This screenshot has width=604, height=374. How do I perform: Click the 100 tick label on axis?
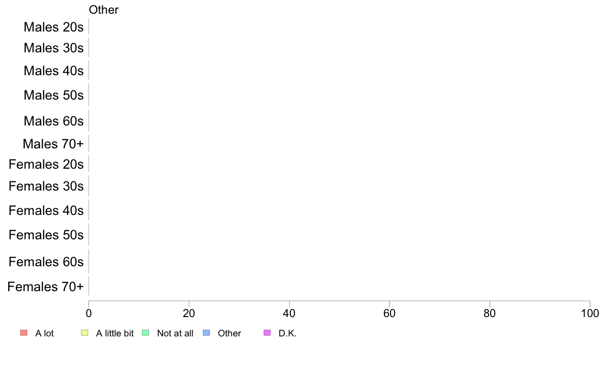click(590, 313)
